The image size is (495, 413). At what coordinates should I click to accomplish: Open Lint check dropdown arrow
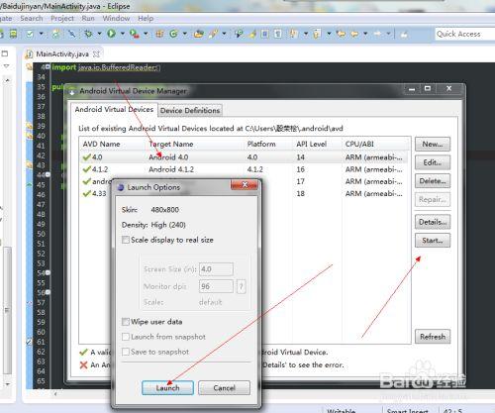pyautogui.click(x=41, y=34)
